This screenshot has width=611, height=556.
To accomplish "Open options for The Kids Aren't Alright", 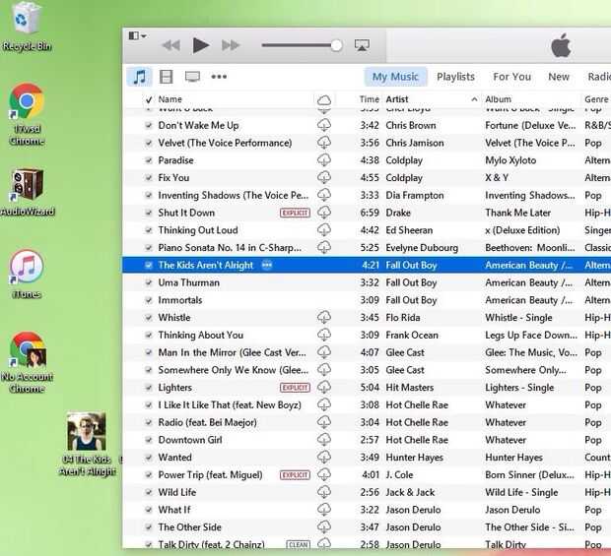I will [x=267, y=265].
